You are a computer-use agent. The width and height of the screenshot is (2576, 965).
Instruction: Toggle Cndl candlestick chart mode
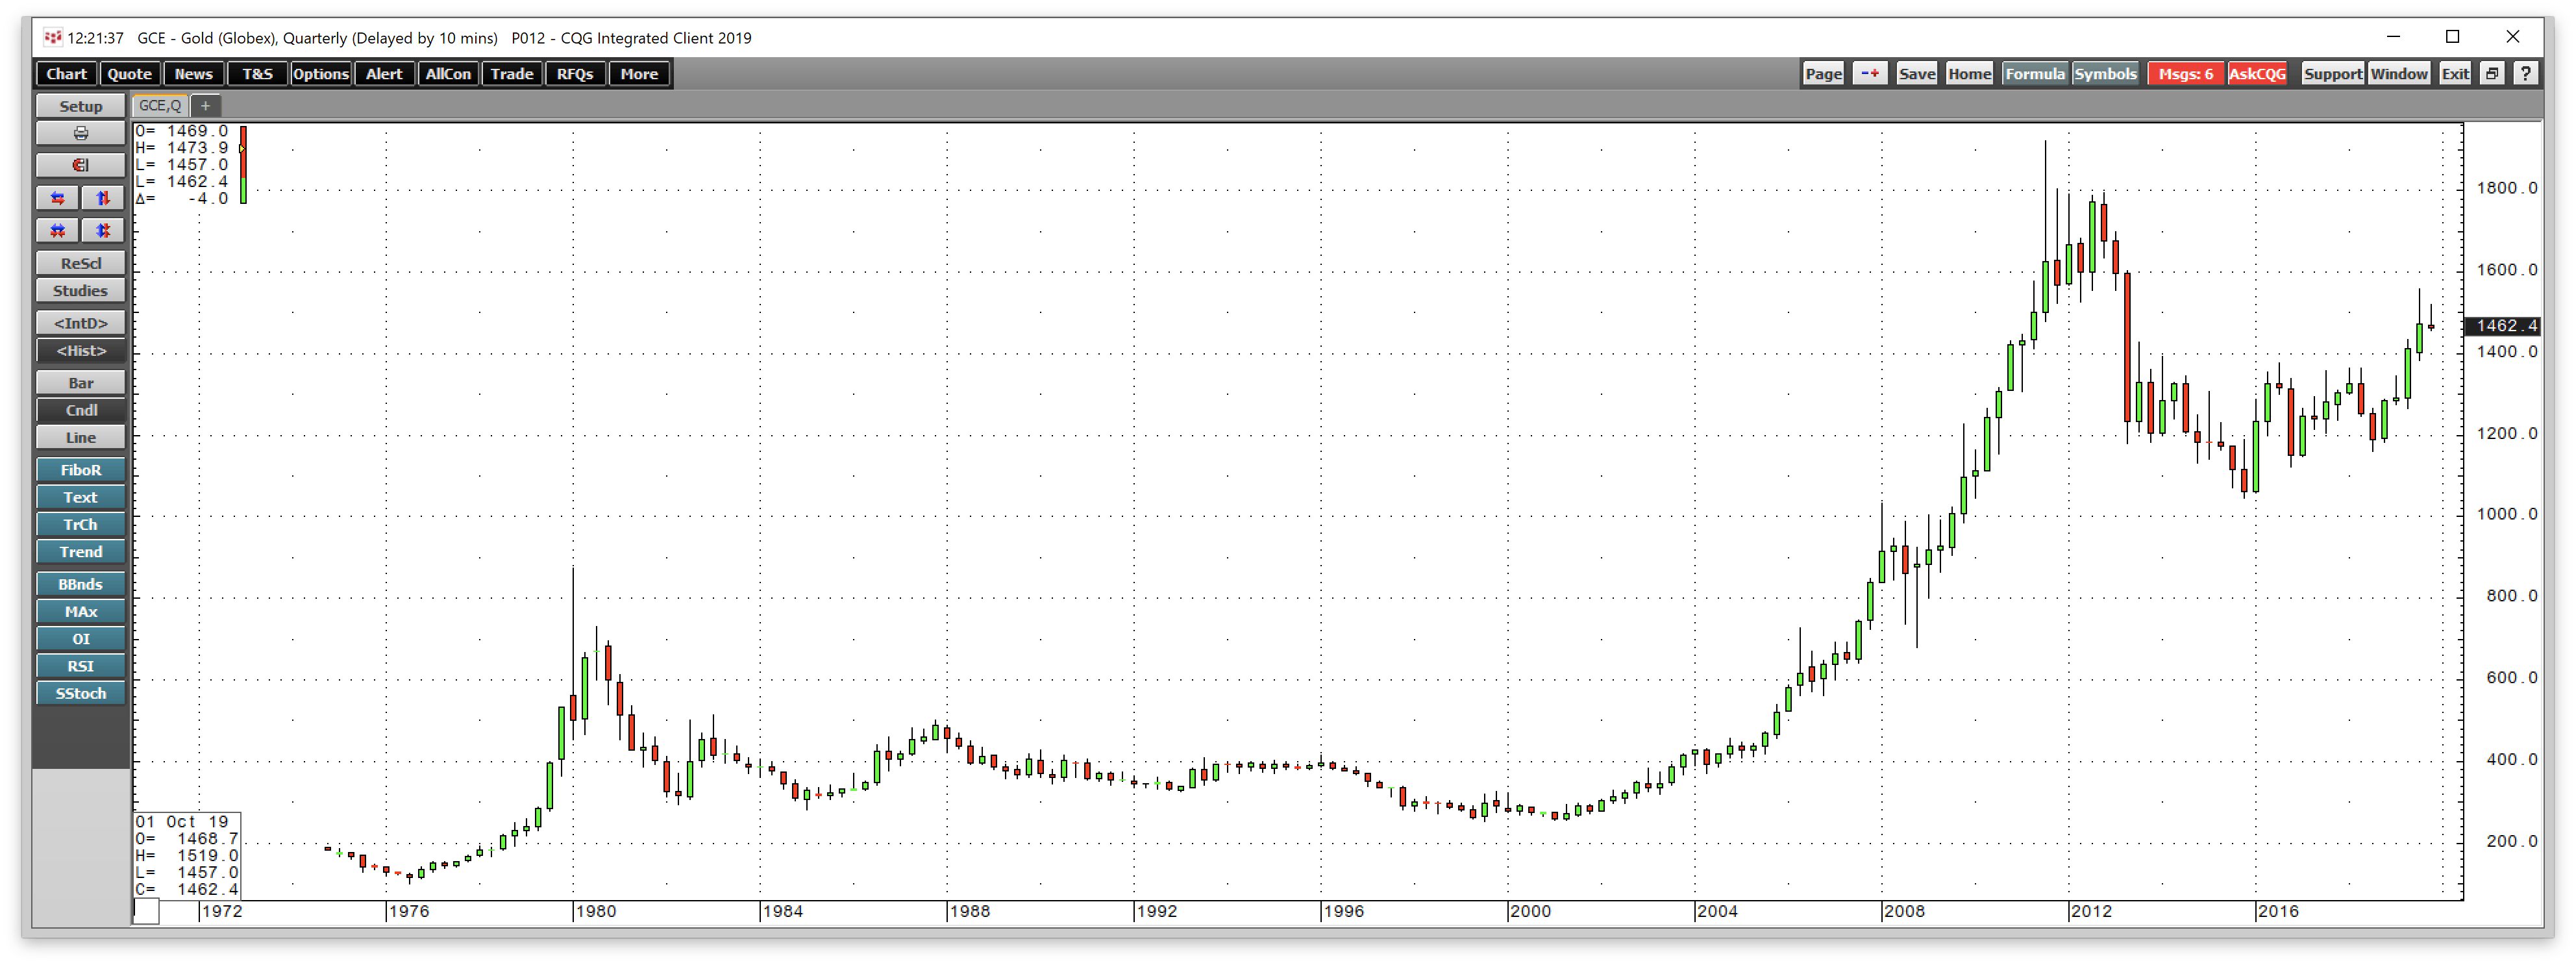(x=80, y=410)
